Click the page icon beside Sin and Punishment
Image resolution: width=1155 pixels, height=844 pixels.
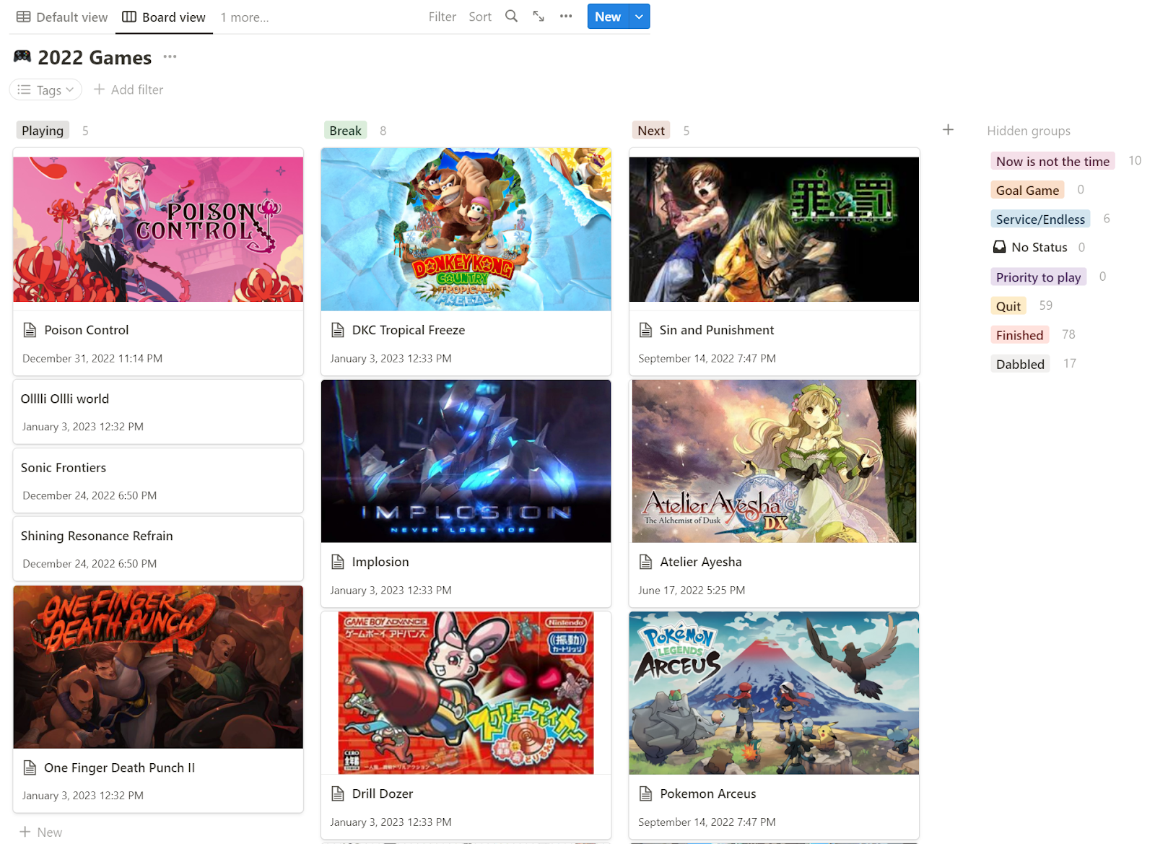point(645,330)
